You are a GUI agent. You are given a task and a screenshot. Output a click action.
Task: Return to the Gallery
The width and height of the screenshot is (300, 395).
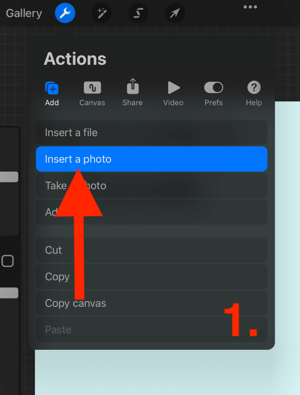click(x=24, y=13)
